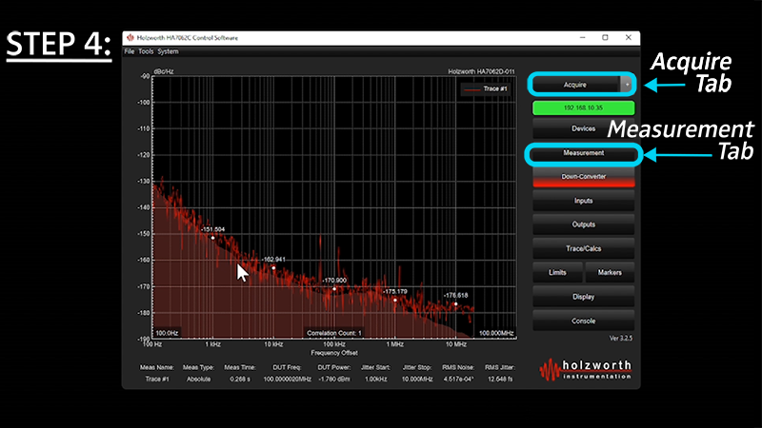
Task: Select the -170.900 marker point
Action: (x=334, y=289)
